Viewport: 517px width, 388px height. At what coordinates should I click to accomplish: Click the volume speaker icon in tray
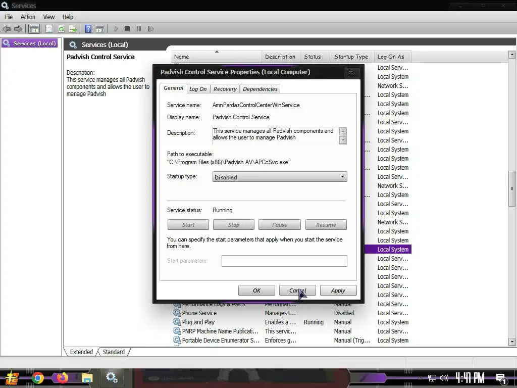(444, 378)
